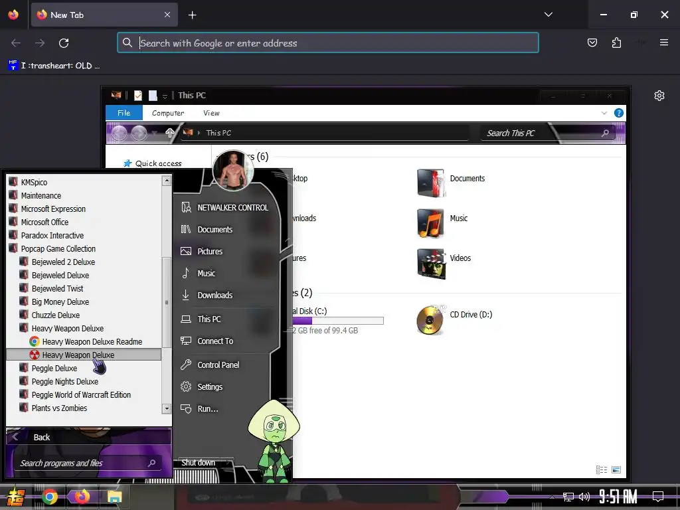Expand the Microsoft Expression folder
Viewport: 680px width, 510px height.
pos(47,209)
